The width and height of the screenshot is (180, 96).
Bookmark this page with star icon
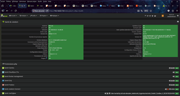click(x=151, y=11)
